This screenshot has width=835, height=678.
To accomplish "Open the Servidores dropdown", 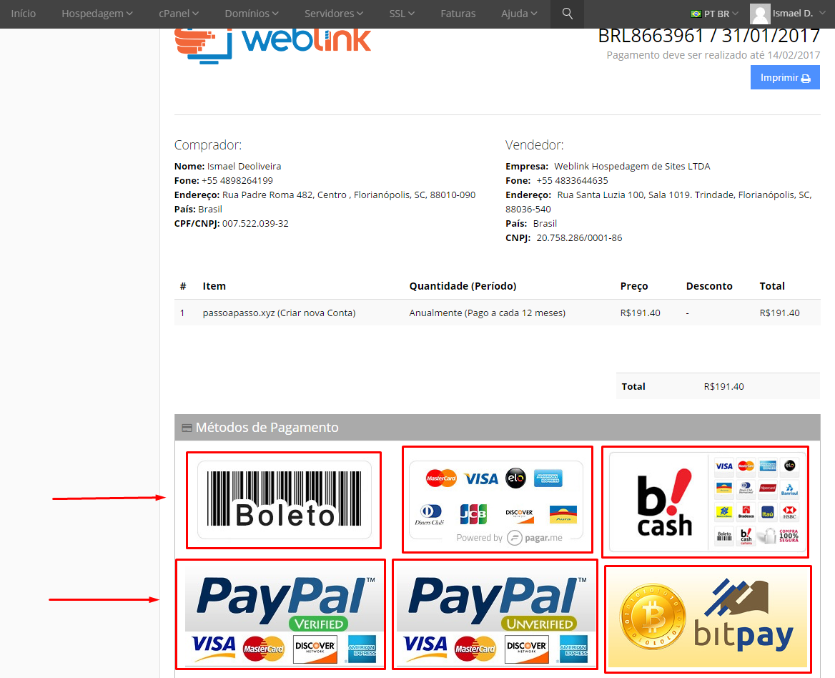I will click(333, 14).
